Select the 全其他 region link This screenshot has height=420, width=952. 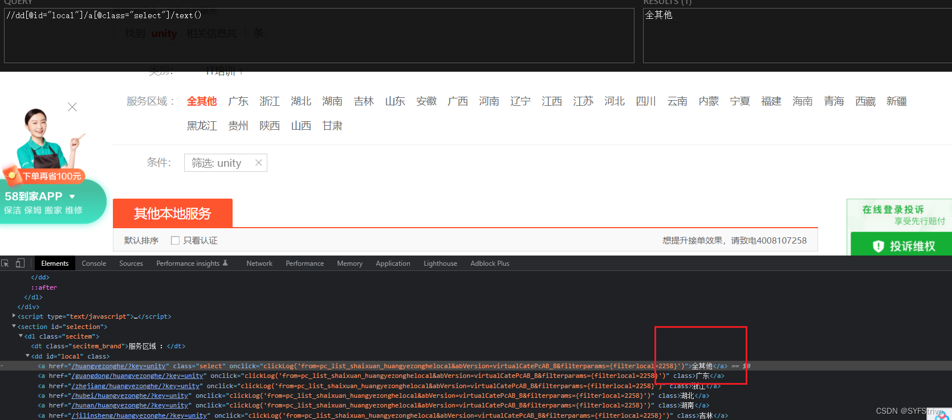(x=202, y=101)
